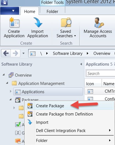Click the Create Package menu icon

click(30, 106)
